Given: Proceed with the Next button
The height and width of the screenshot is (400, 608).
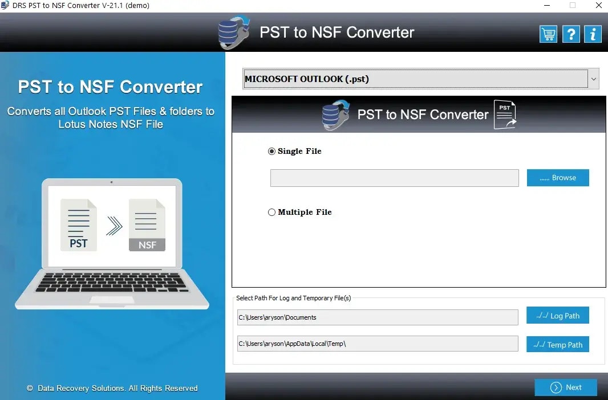Looking at the screenshot, I should pyautogui.click(x=566, y=387).
